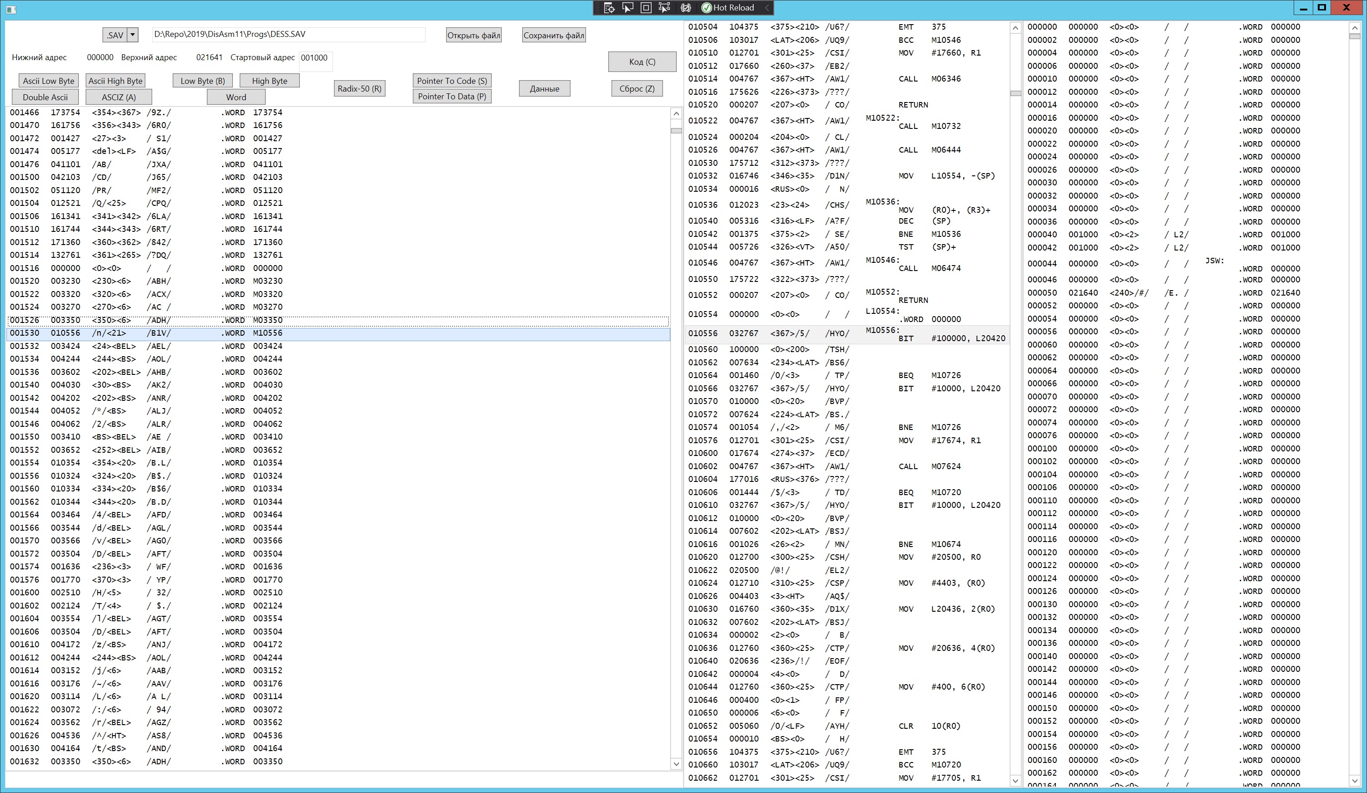
Task: Click Открыть файл button
Action: (473, 35)
